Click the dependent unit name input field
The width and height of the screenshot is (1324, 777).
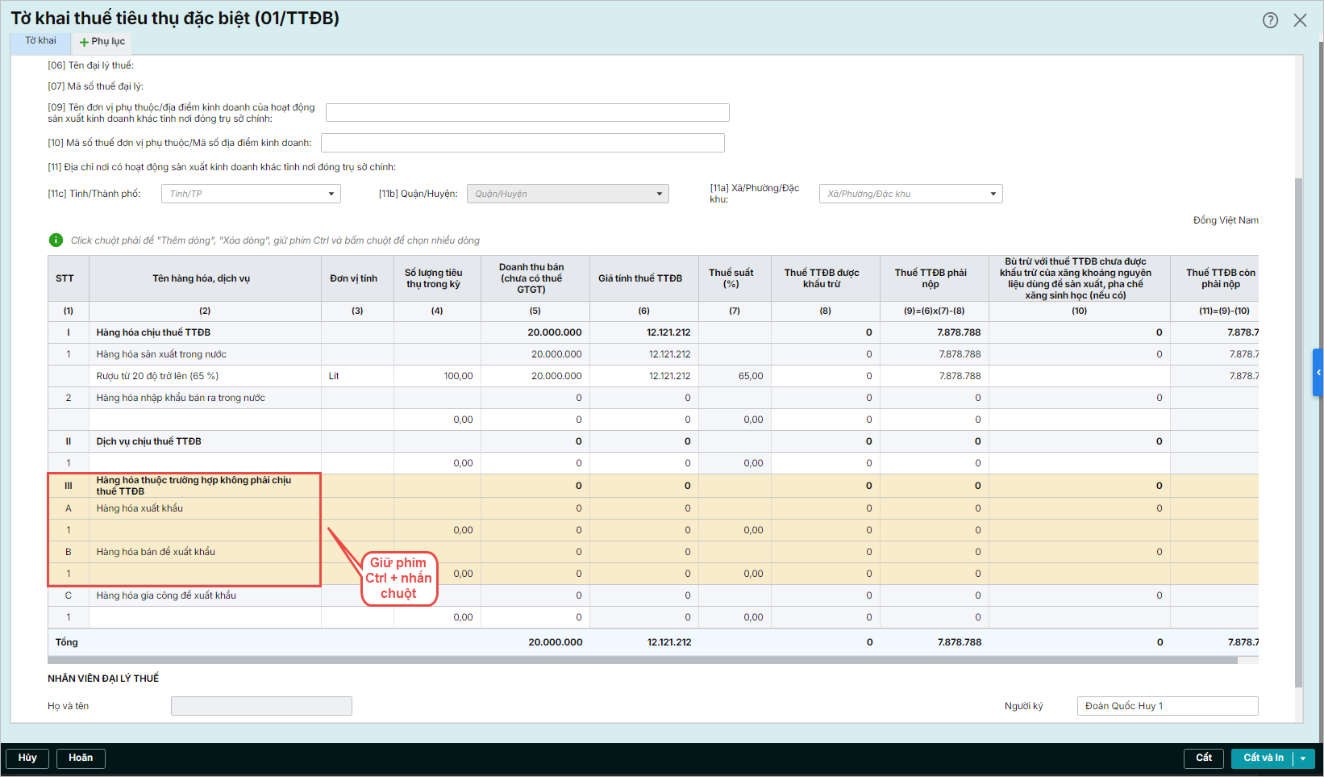click(x=527, y=113)
